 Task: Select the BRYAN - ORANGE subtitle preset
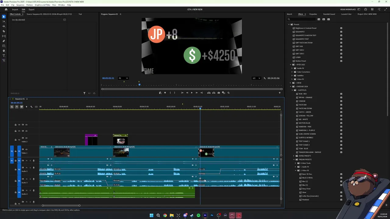tap(305, 97)
